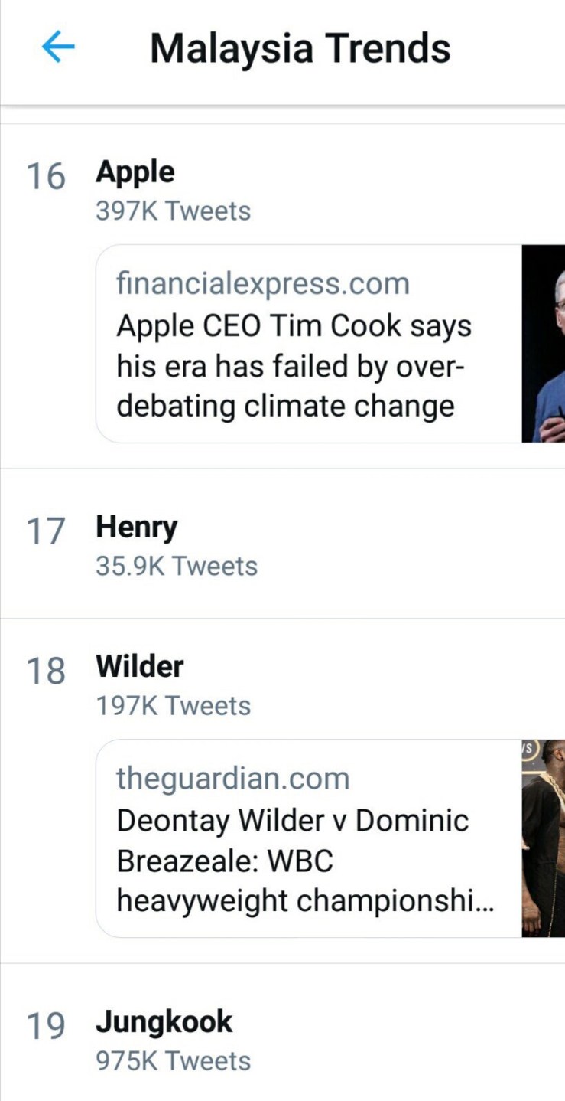This screenshot has height=1101, width=565.
Task: Click the 397K Tweets count
Action: coord(173,211)
